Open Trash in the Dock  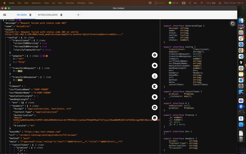(x=241, y=139)
